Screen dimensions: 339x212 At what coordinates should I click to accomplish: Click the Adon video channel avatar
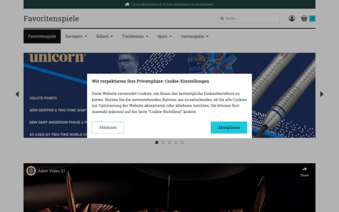point(31,171)
